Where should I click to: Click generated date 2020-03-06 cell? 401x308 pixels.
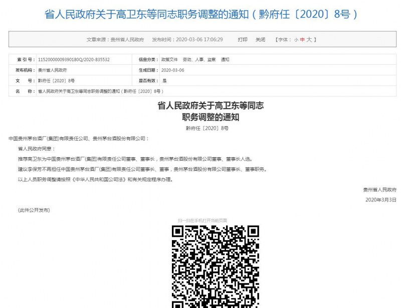tap(172, 70)
